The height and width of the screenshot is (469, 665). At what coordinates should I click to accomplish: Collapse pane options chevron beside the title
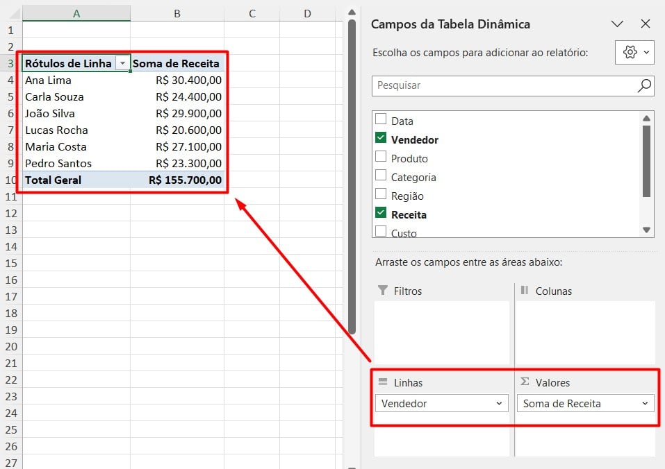click(x=617, y=24)
